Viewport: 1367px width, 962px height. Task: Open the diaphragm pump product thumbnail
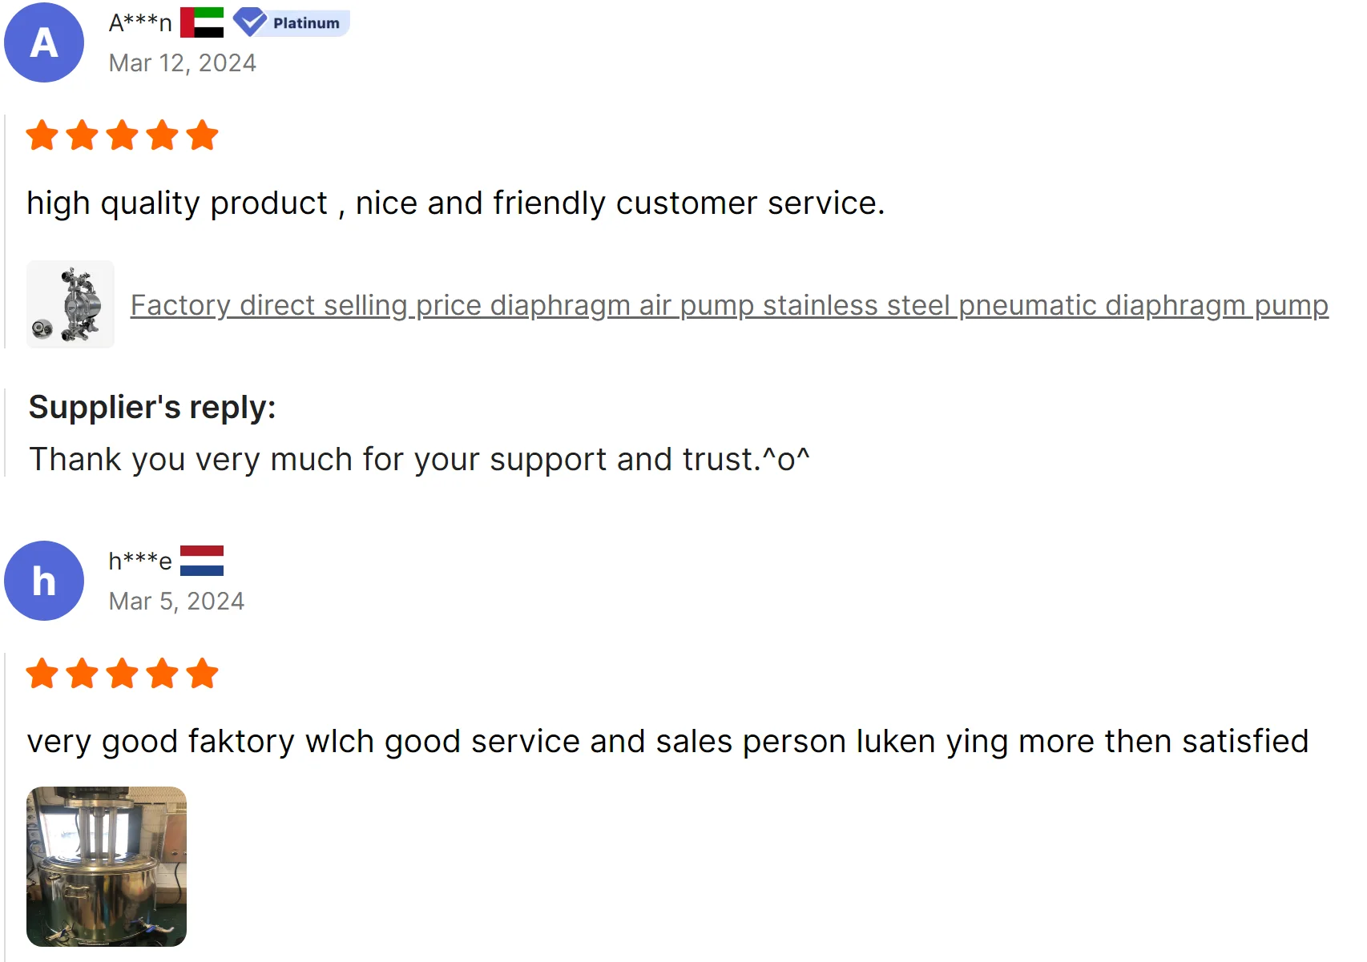tap(71, 304)
